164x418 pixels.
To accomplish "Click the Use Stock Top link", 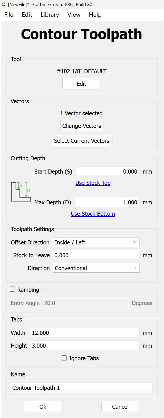I will (93, 183).
